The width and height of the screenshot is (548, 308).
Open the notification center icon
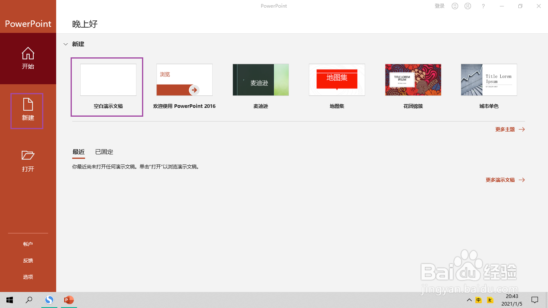pyautogui.click(x=535, y=300)
